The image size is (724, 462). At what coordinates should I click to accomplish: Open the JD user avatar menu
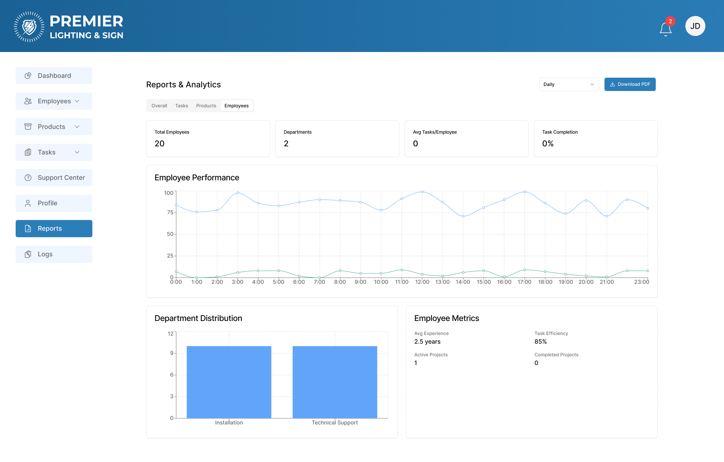pos(695,26)
